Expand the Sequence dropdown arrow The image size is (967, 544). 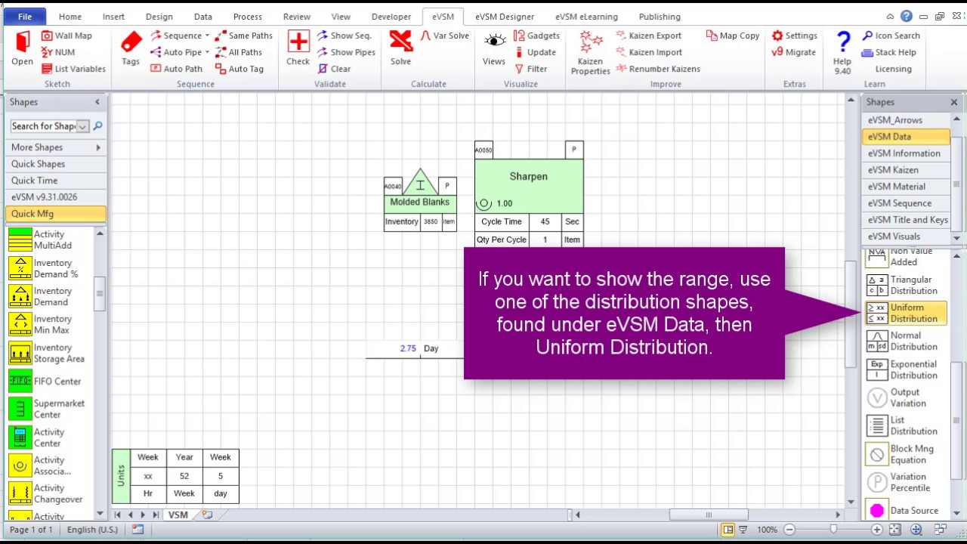207,36
